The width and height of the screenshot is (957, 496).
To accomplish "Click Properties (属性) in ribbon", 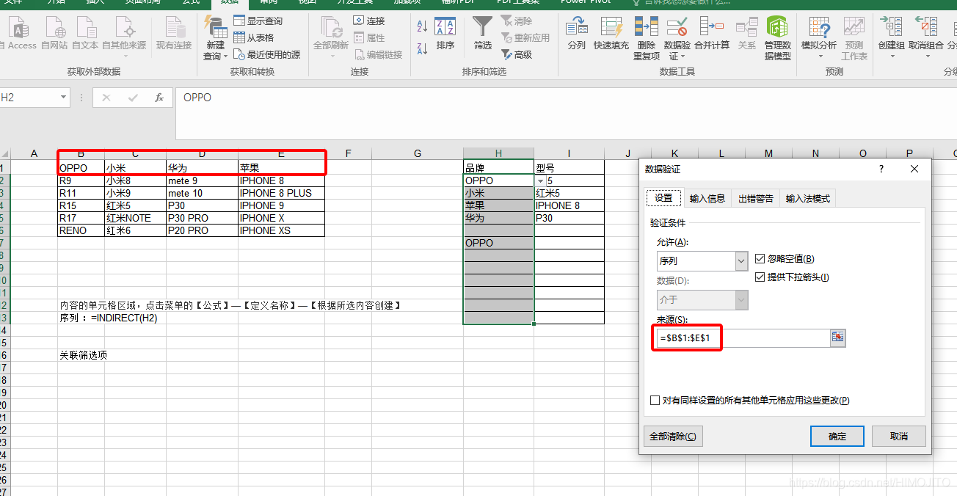I will [369, 38].
